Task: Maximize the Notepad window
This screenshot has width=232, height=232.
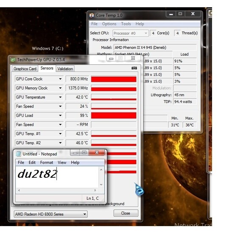Action: (x=84, y=152)
